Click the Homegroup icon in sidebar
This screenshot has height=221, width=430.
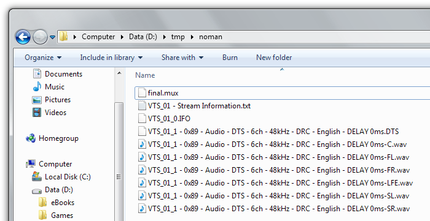[x=31, y=138]
